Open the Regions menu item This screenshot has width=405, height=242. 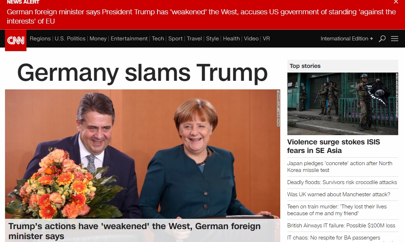(40, 39)
